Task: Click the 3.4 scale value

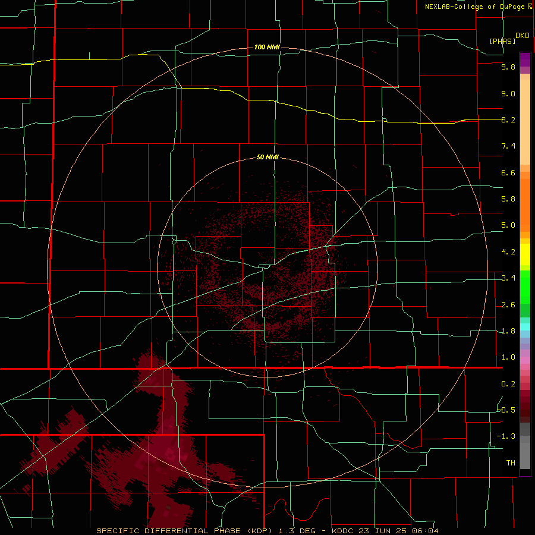Action: (508, 278)
